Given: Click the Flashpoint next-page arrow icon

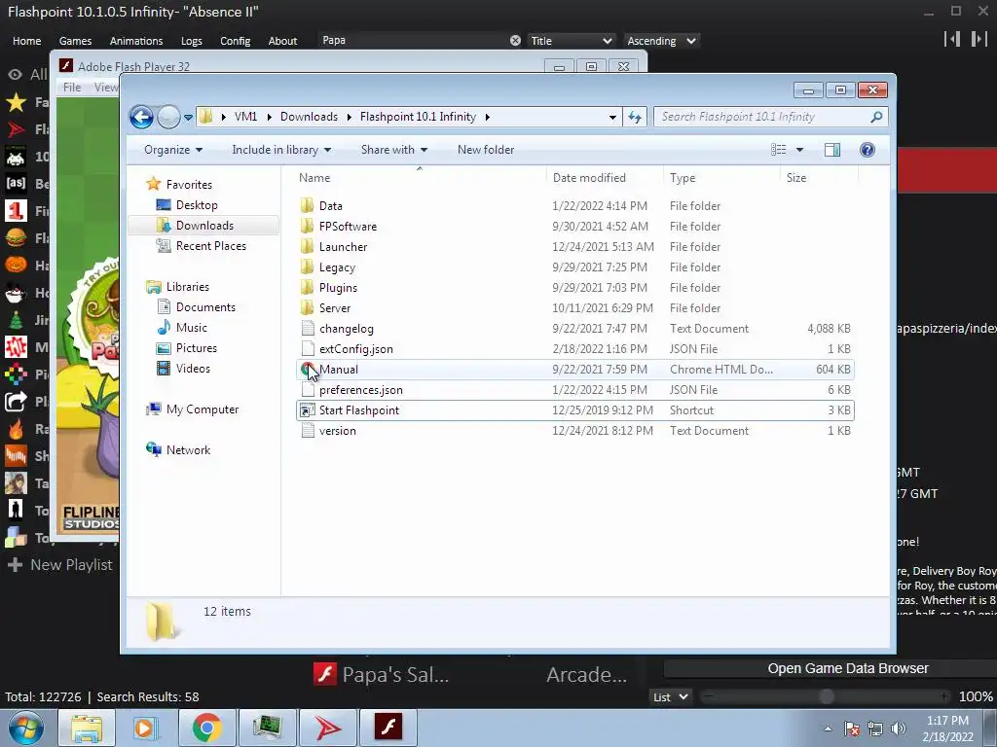Looking at the screenshot, I should [x=979, y=39].
